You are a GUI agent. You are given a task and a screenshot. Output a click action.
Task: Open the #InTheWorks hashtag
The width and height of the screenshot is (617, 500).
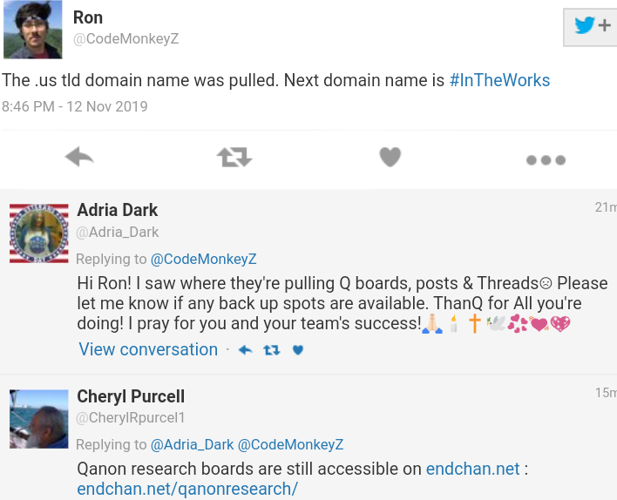pyautogui.click(x=499, y=80)
